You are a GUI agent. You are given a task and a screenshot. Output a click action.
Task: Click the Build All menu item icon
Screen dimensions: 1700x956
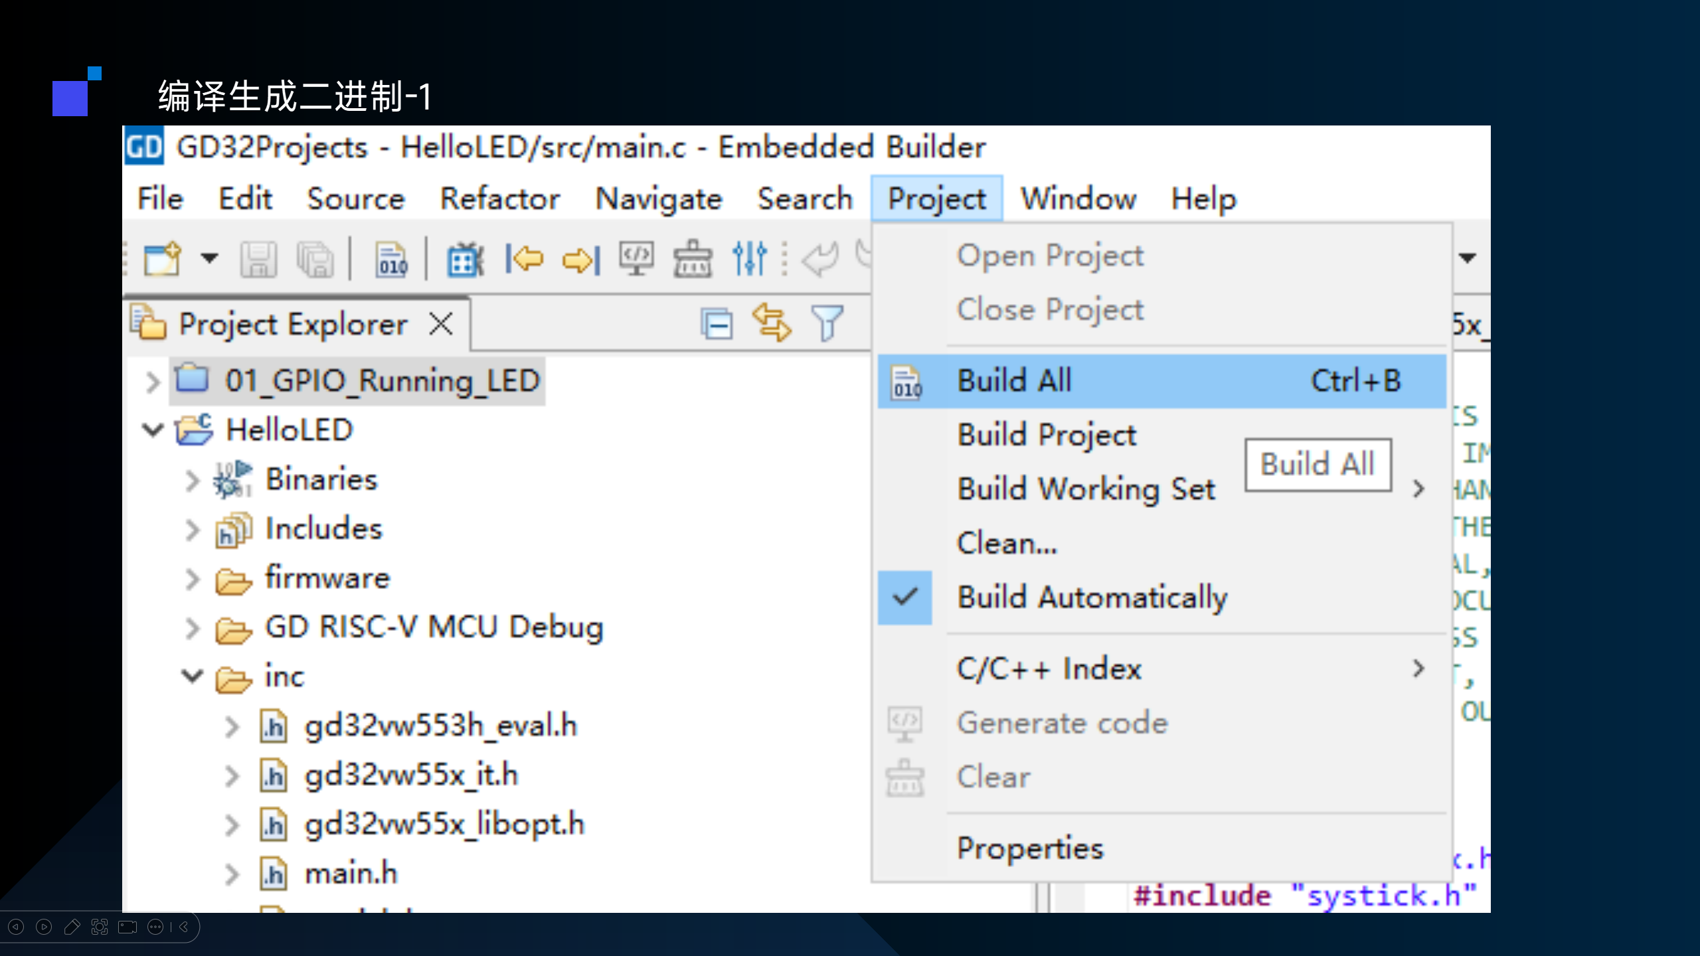[x=906, y=381]
